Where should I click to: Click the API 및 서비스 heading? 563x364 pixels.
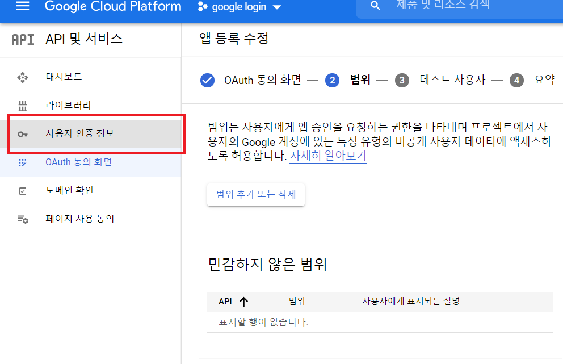(x=84, y=39)
